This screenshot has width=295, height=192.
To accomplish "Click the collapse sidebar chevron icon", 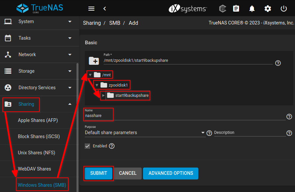I will (x=105, y=9).
